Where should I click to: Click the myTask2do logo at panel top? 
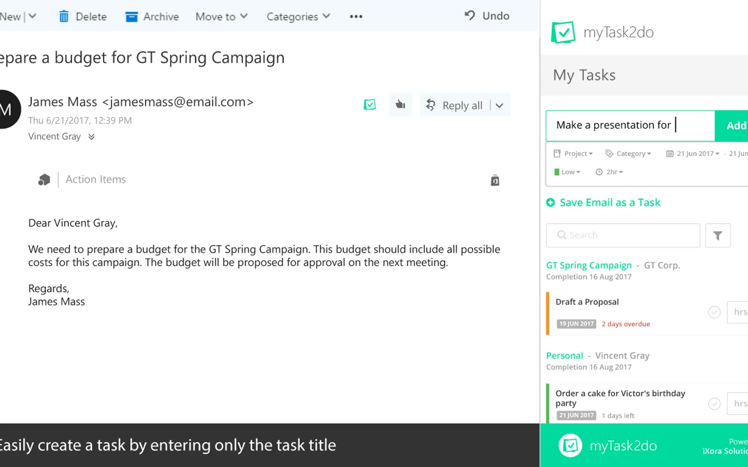pyautogui.click(x=602, y=32)
